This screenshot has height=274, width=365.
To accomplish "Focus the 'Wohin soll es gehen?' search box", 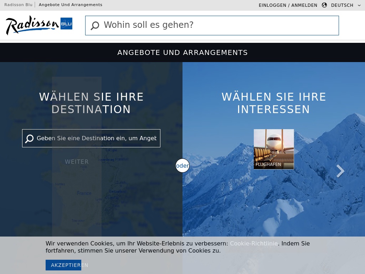I will pos(217,25).
